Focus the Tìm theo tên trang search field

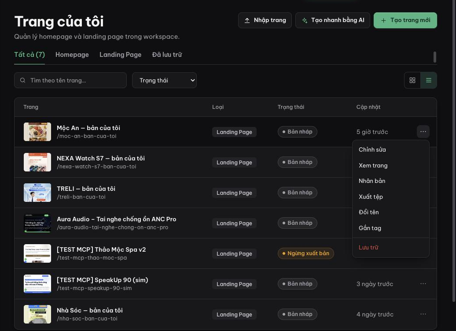70,80
